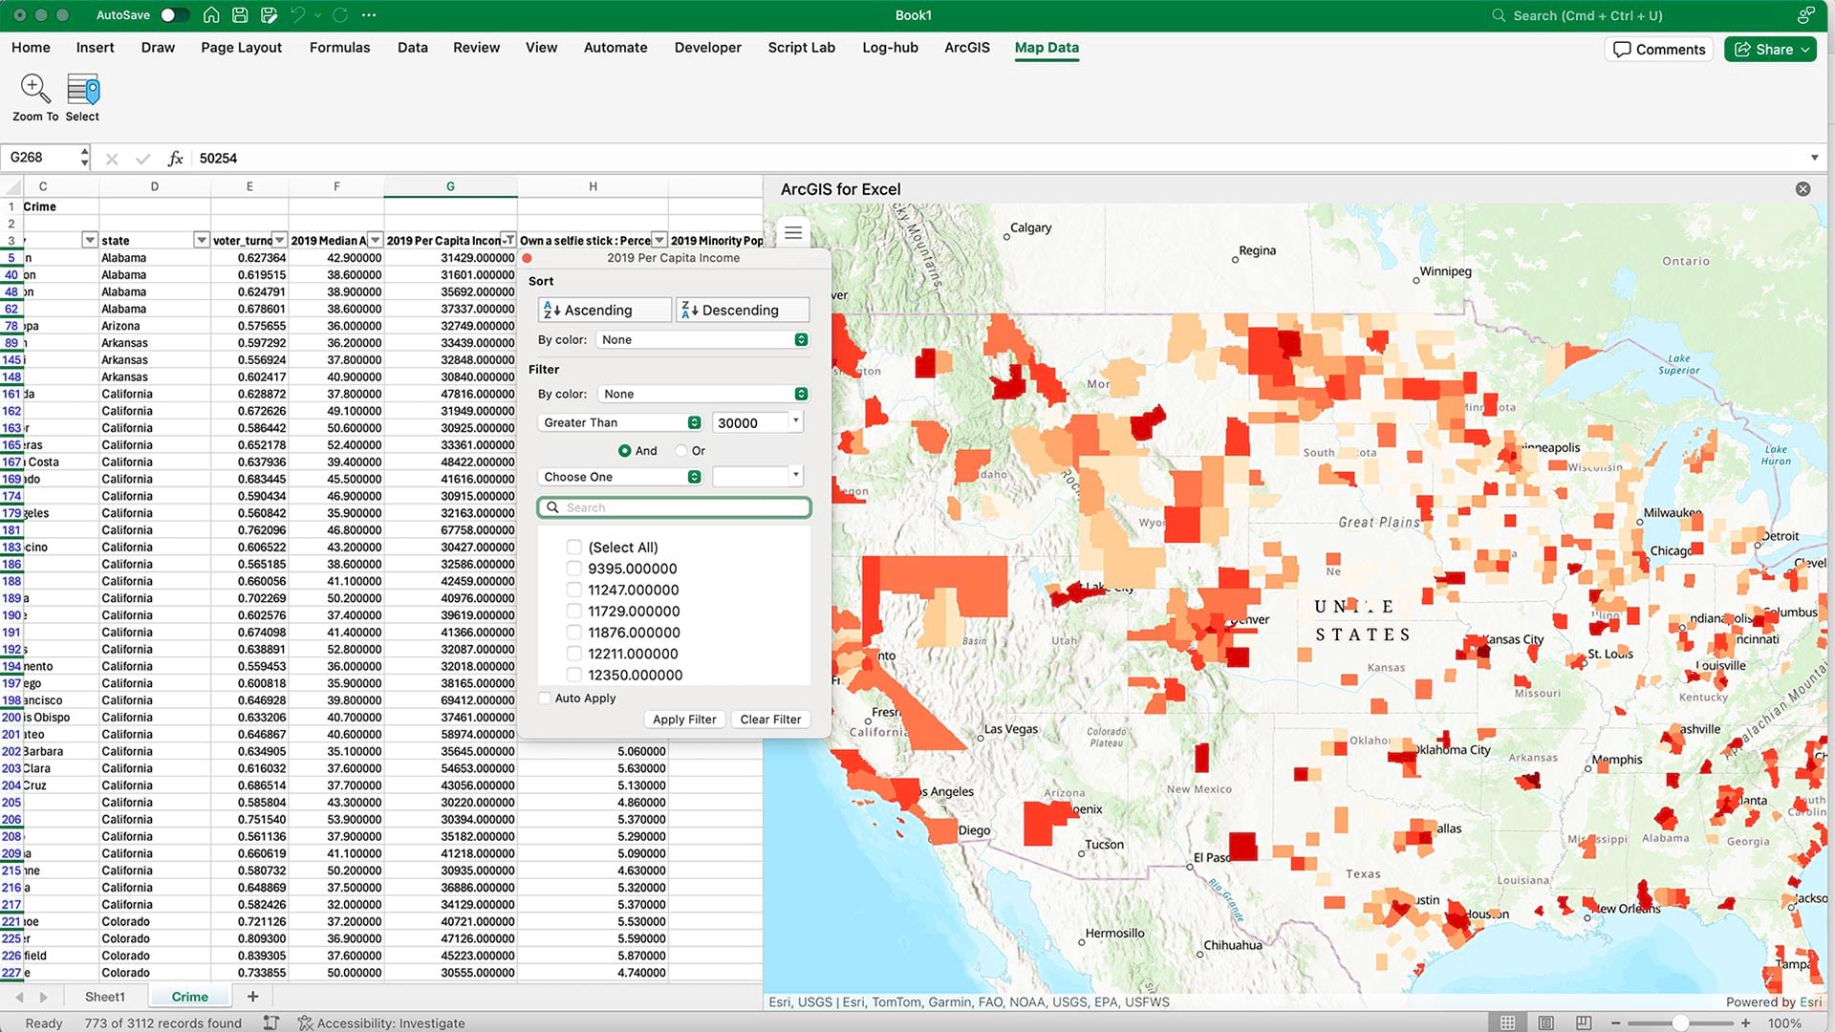The height and width of the screenshot is (1032, 1835).
Task: Adjust the zoom slider in the status bar
Action: pos(1679,1022)
